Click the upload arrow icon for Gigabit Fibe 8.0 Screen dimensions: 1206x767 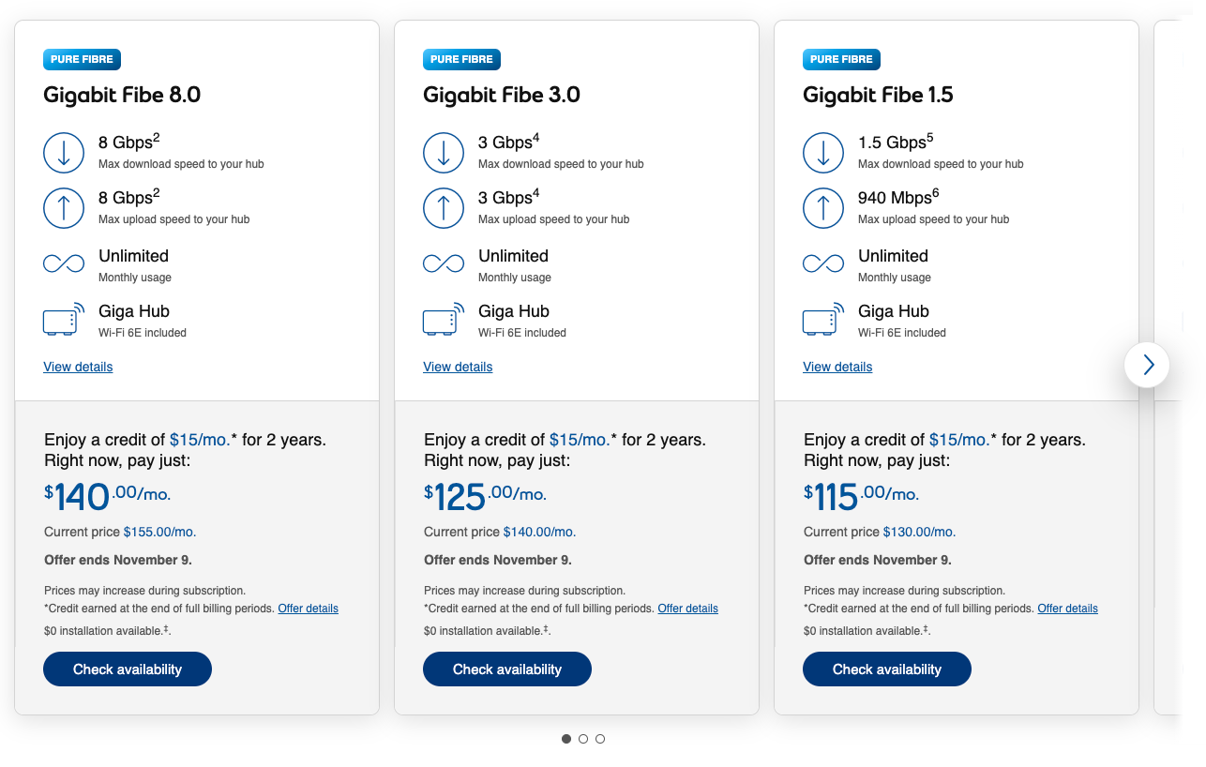pyautogui.click(x=64, y=208)
